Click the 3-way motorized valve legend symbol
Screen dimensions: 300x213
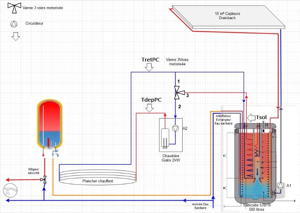[x=14, y=8]
